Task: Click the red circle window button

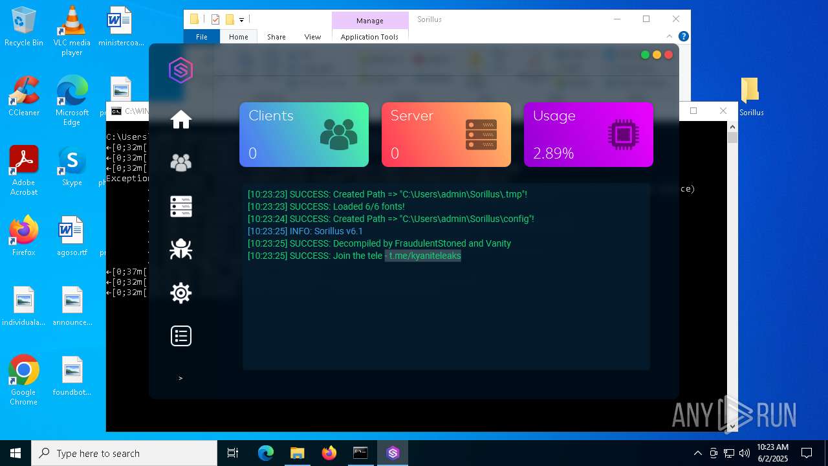Action: (x=668, y=55)
